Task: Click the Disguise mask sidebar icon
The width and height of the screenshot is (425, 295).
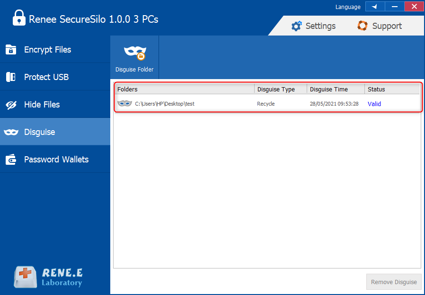Action: pos(11,132)
